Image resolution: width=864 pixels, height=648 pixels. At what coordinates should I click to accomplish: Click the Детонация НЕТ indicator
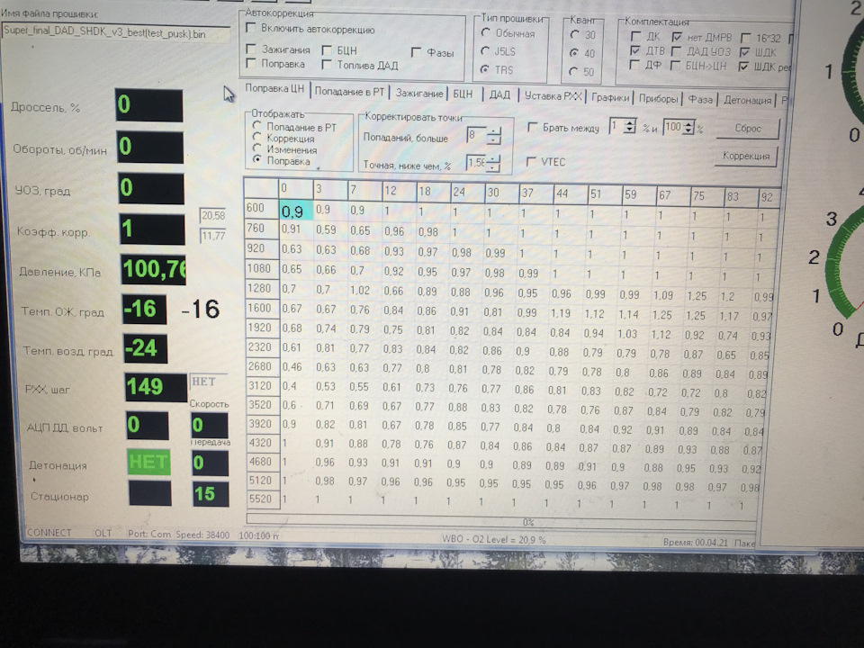tap(148, 462)
